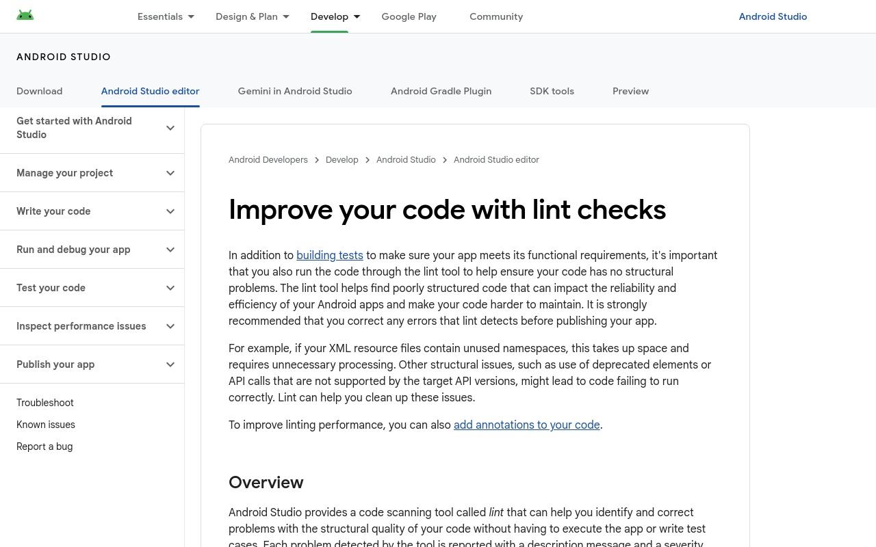Expand Get started with Android Studio
This screenshot has height=547, width=876.
(x=92, y=128)
